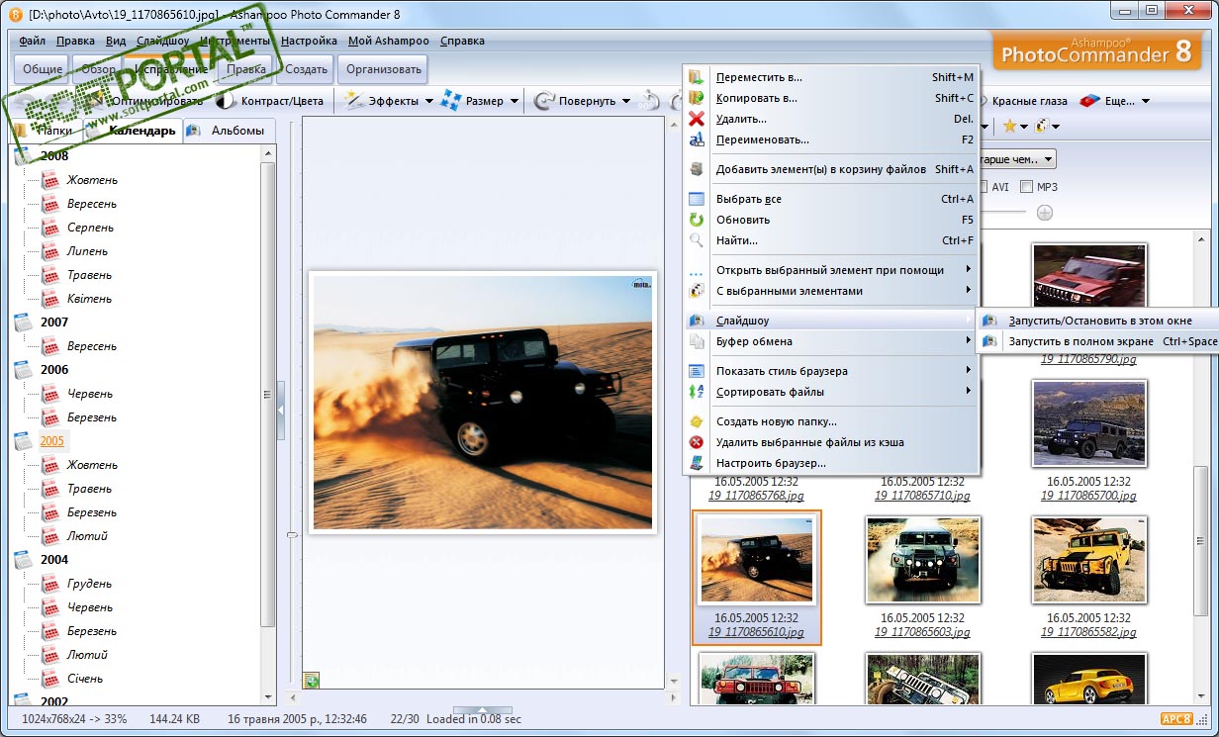The width and height of the screenshot is (1219, 737).
Task: Click the delete selected files from cache icon
Action: [x=697, y=442]
